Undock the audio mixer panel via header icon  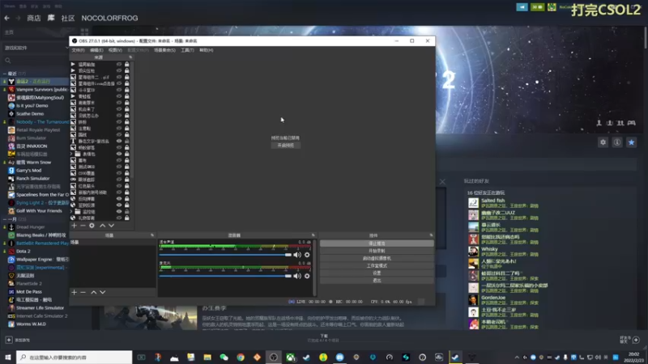[313, 235]
